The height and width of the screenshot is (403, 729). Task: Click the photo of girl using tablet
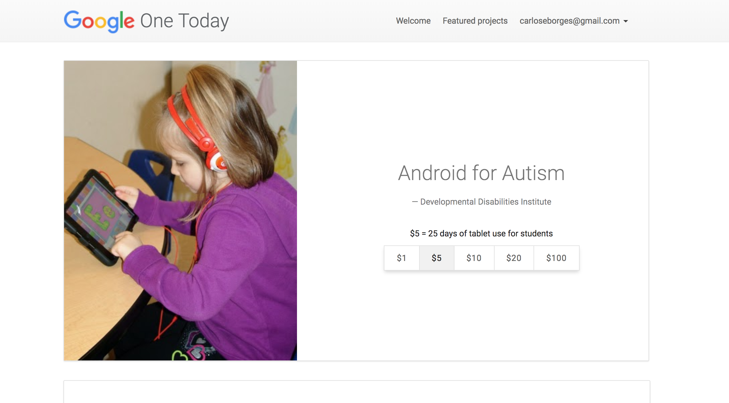pyautogui.click(x=181, y=211)
